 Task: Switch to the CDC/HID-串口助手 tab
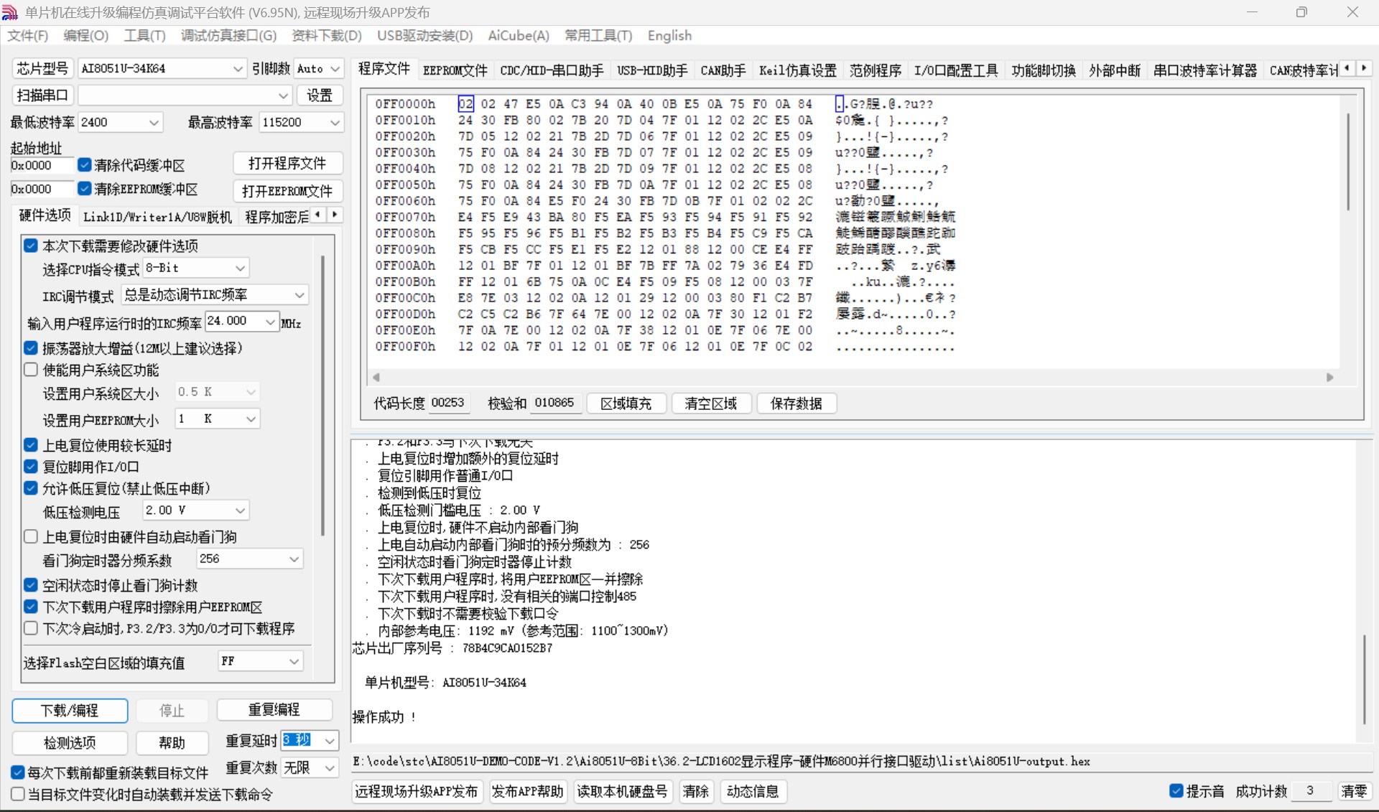point(552,70)
